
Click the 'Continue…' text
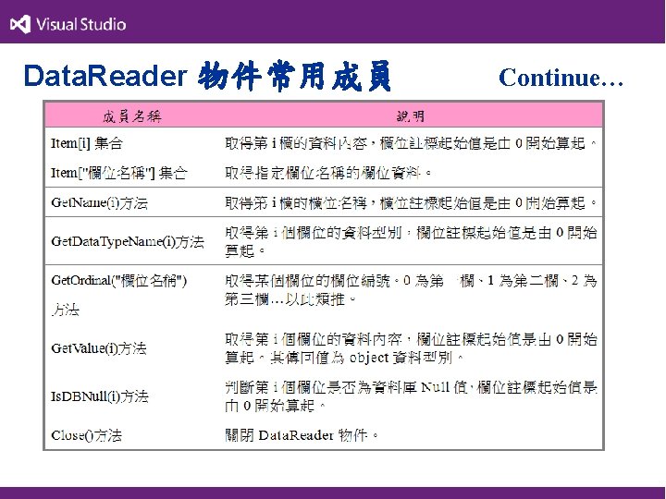coord(561,78)
